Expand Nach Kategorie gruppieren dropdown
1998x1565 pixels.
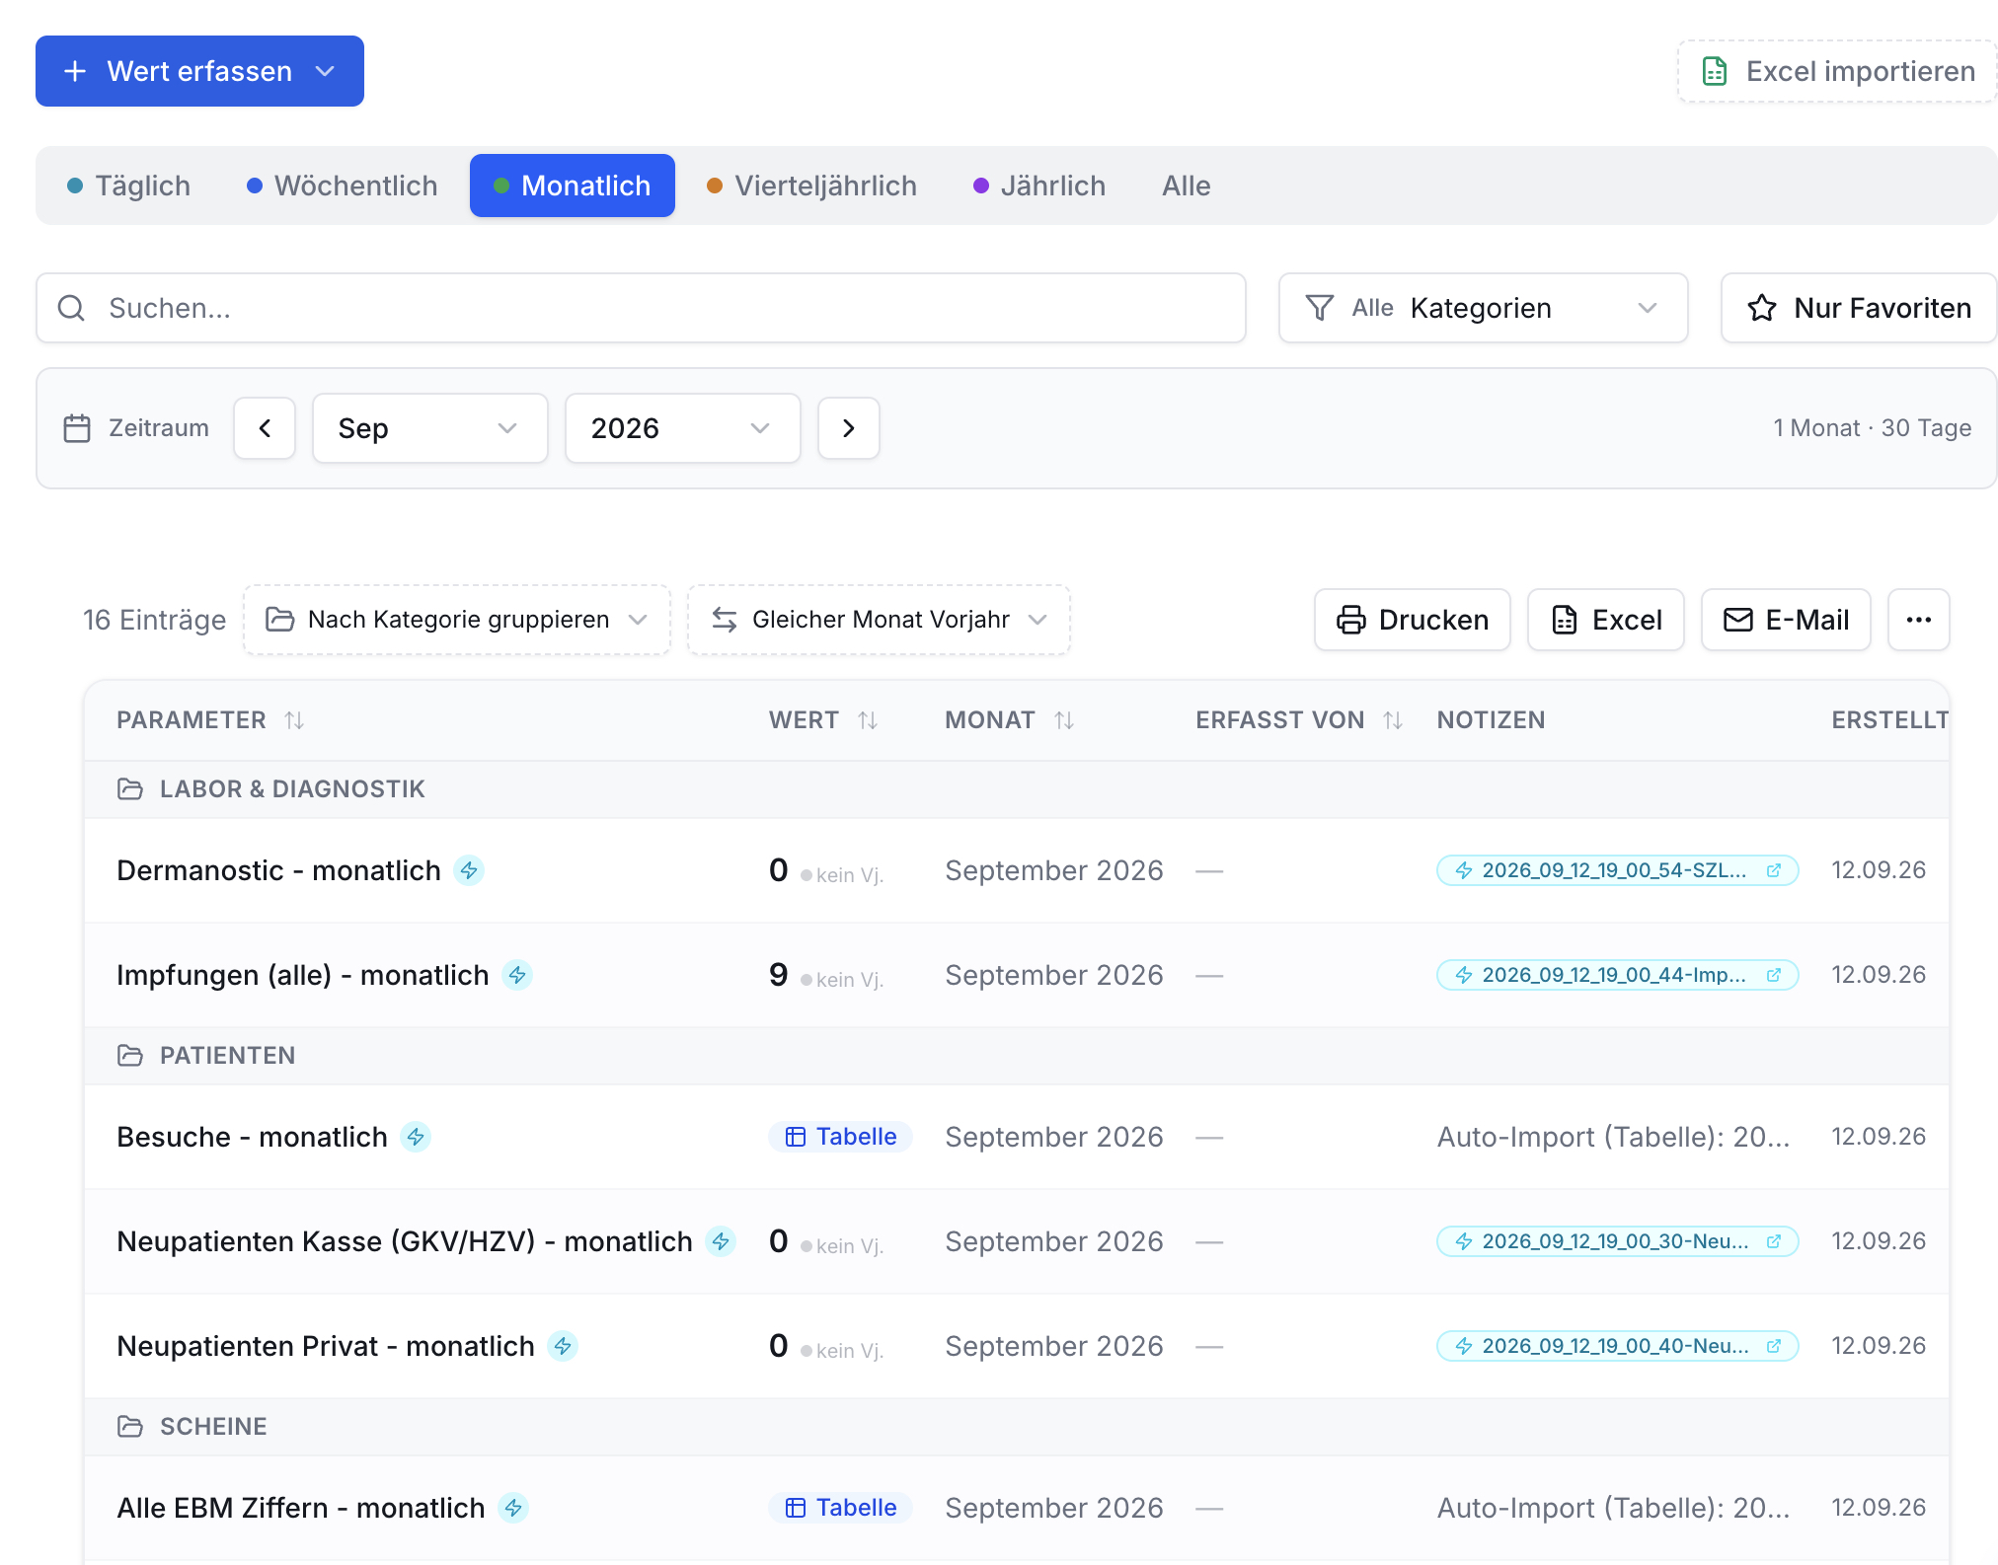pyautogui.click(x=457, y=620)
